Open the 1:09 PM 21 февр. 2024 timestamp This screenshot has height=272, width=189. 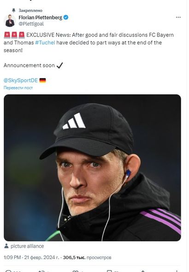pos(31,257)
